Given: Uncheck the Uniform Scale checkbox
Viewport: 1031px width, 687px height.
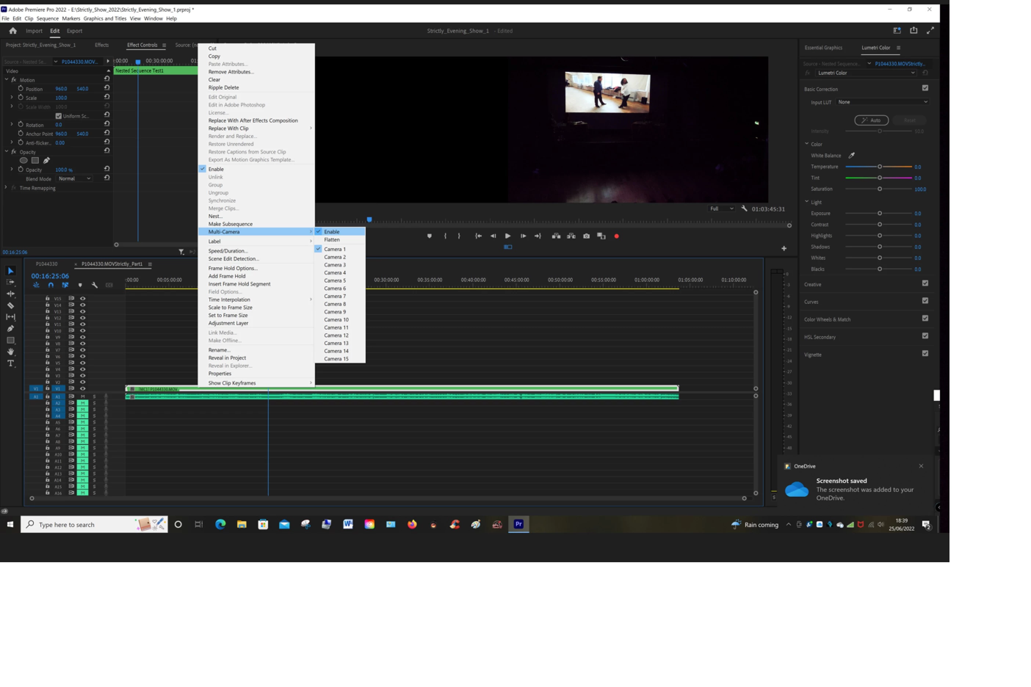Looking at the screenshot, I should click(58, 116).
